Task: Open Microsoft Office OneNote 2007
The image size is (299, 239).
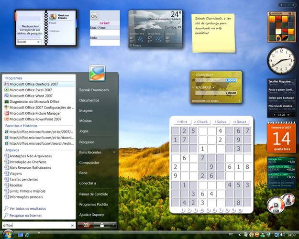Action: (x=39, y=84)
